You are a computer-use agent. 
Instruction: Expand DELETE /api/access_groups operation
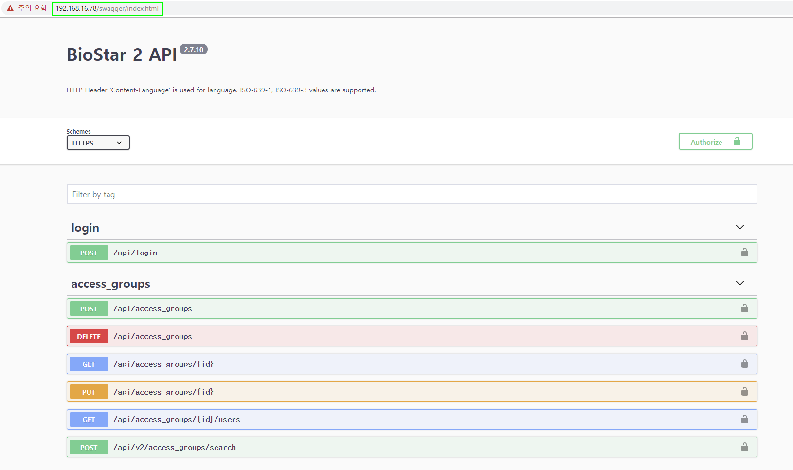tap(412, 336)
